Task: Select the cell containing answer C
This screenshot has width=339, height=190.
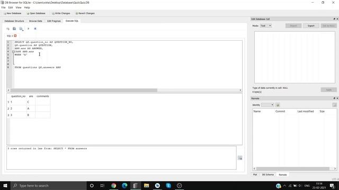Action: [x=31, y=102]
